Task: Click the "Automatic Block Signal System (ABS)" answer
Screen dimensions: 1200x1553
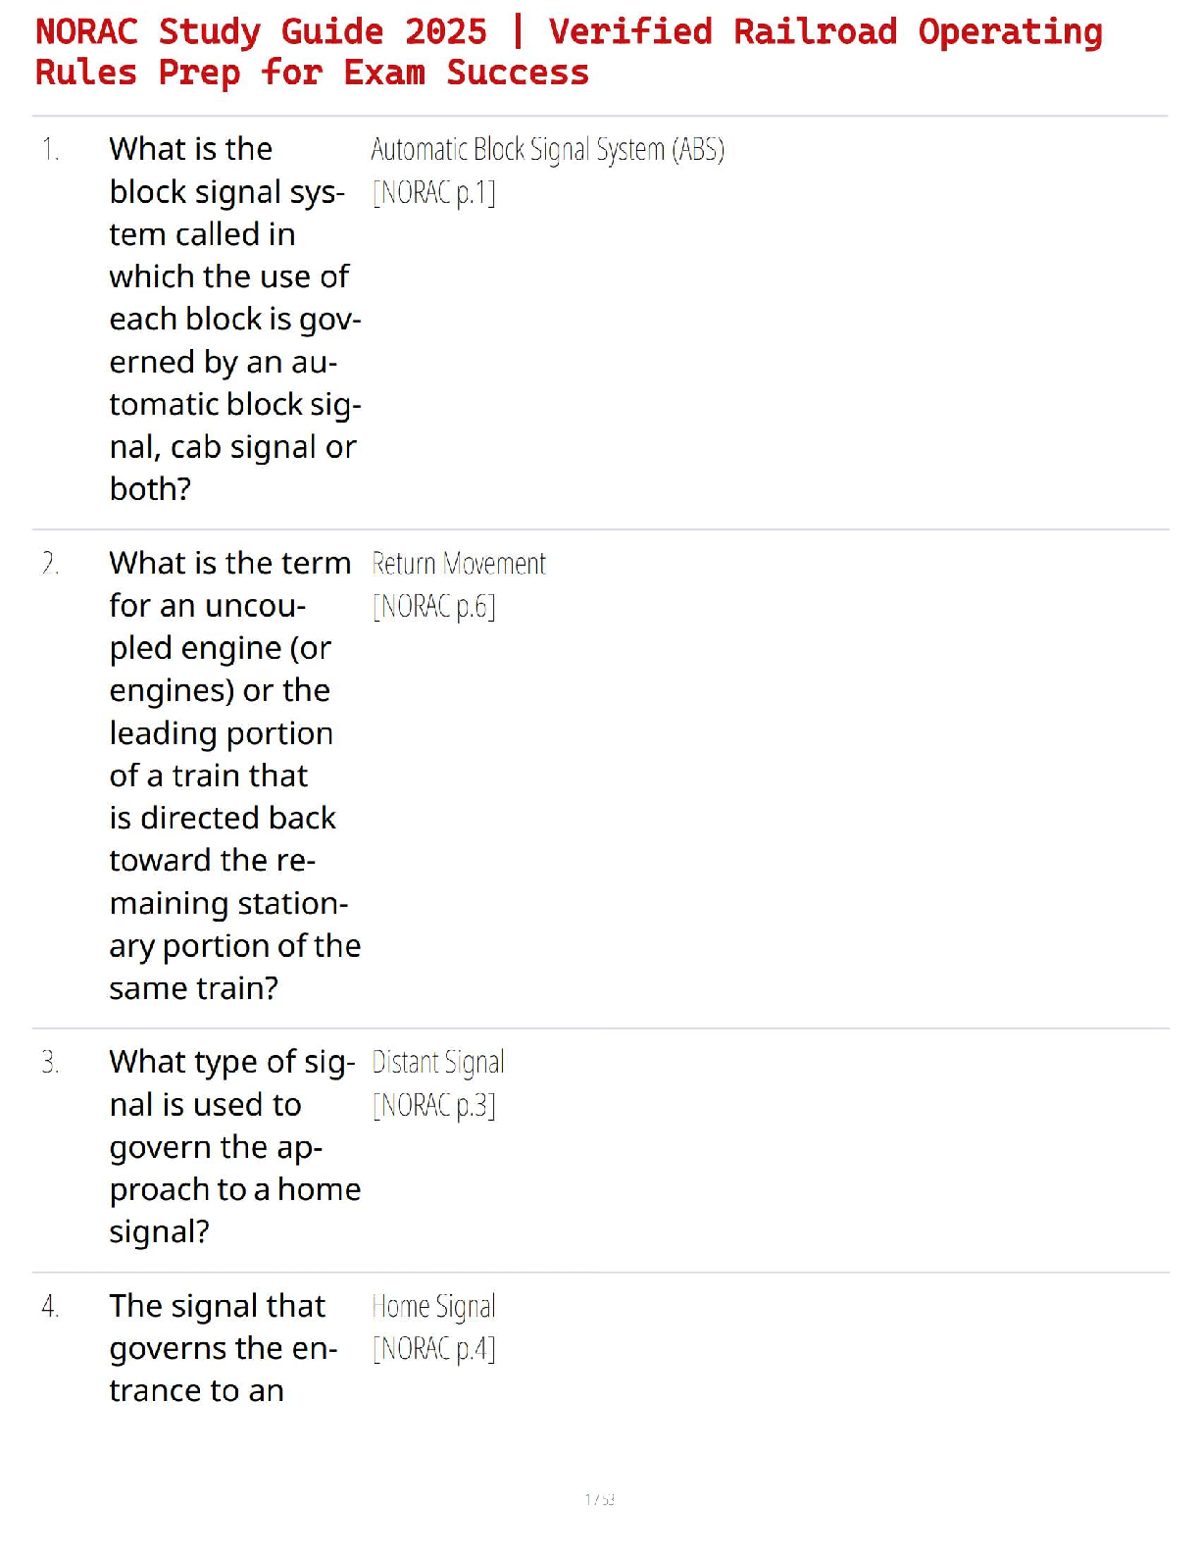Action: click(x=547, y=150)
